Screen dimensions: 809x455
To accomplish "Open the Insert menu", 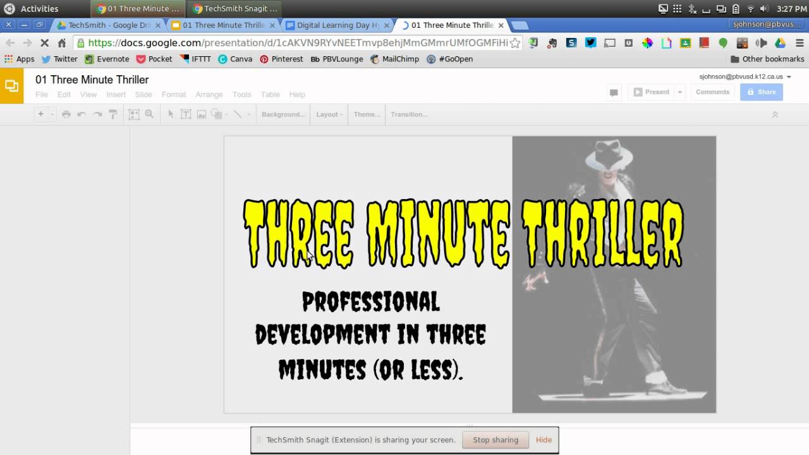I will [x=116, y=94].
